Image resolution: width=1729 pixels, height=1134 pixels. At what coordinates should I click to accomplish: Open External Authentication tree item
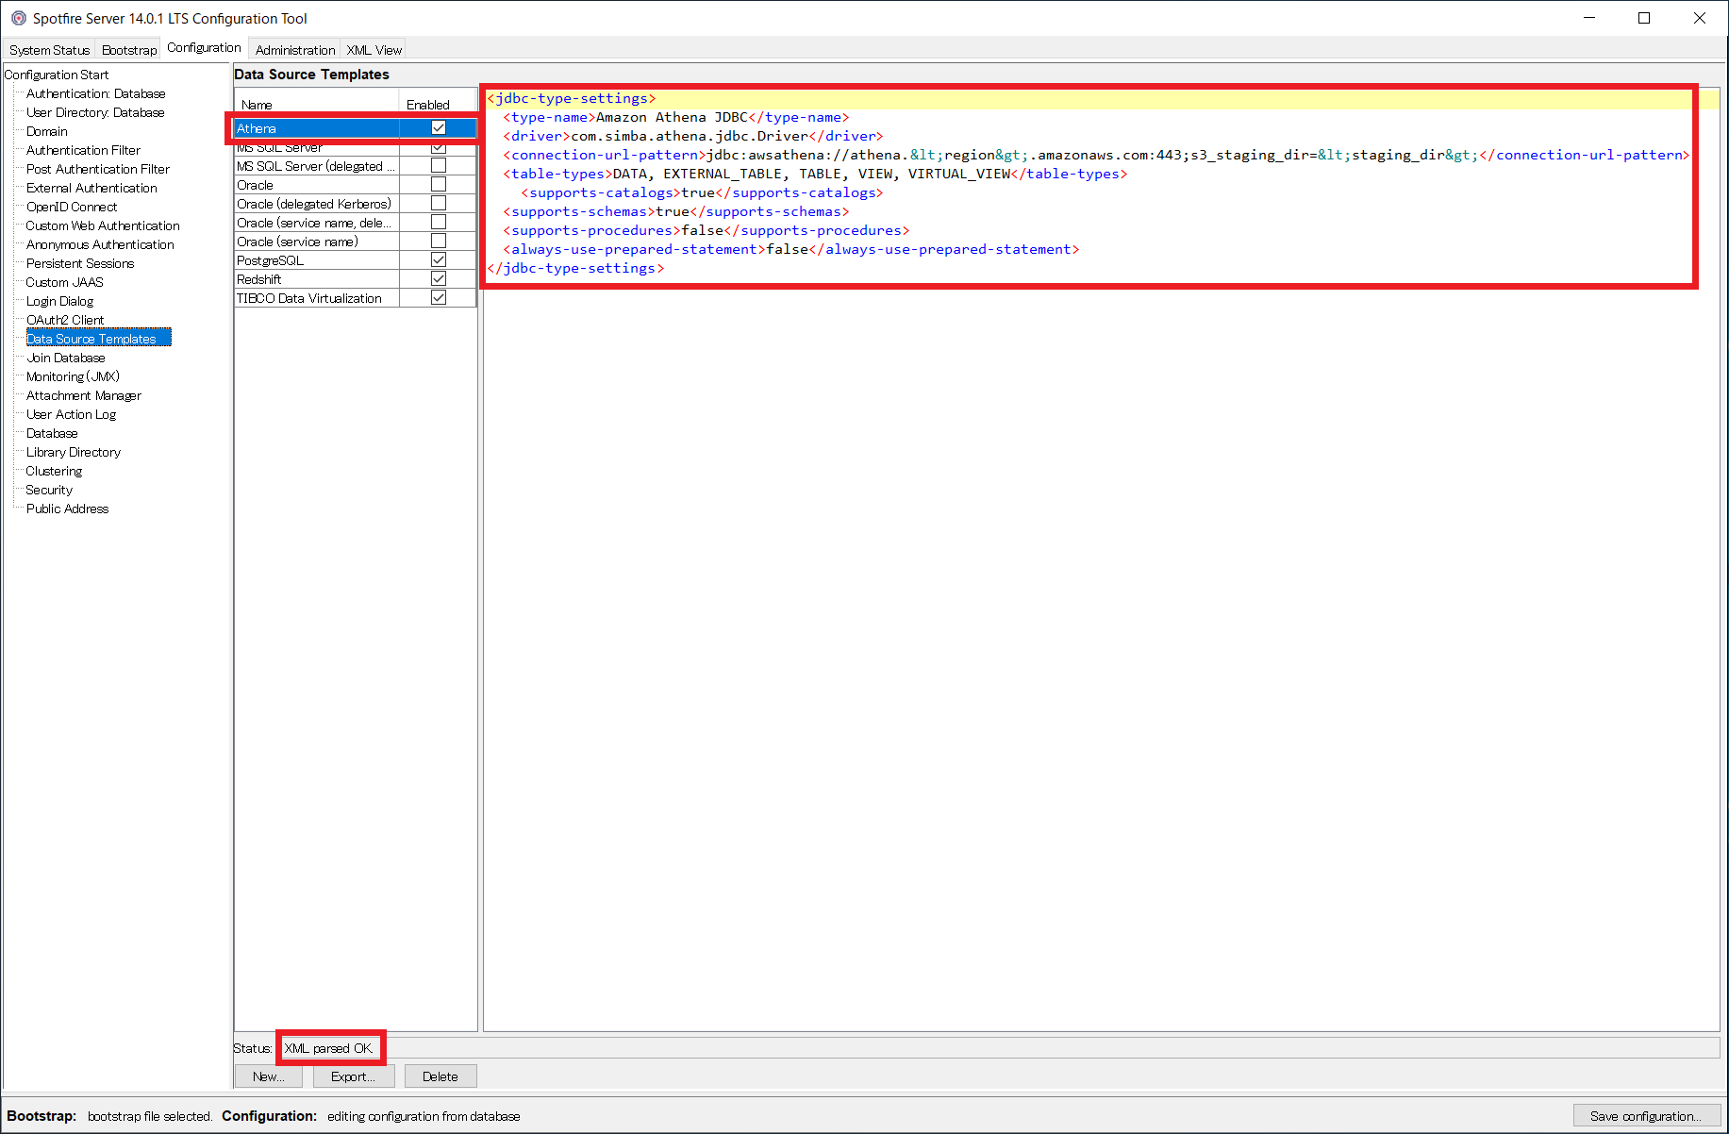pyautogui.click(x=91, y=188)
